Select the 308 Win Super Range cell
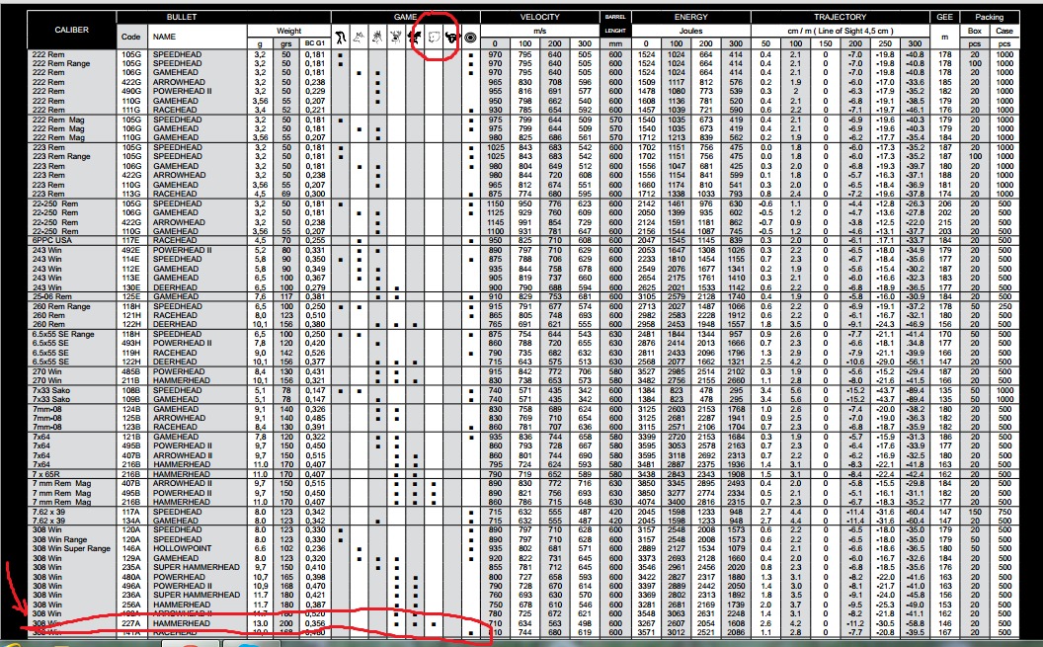Screen dimensions: 1043x647 72,548
